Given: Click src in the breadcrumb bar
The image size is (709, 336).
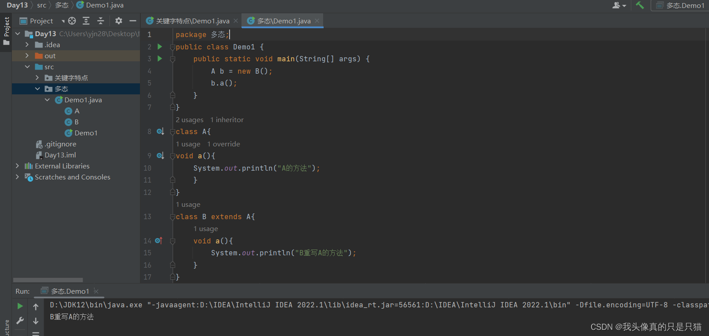Looking at the screenshot, I should pyautogui.click(x=41, y=5).
